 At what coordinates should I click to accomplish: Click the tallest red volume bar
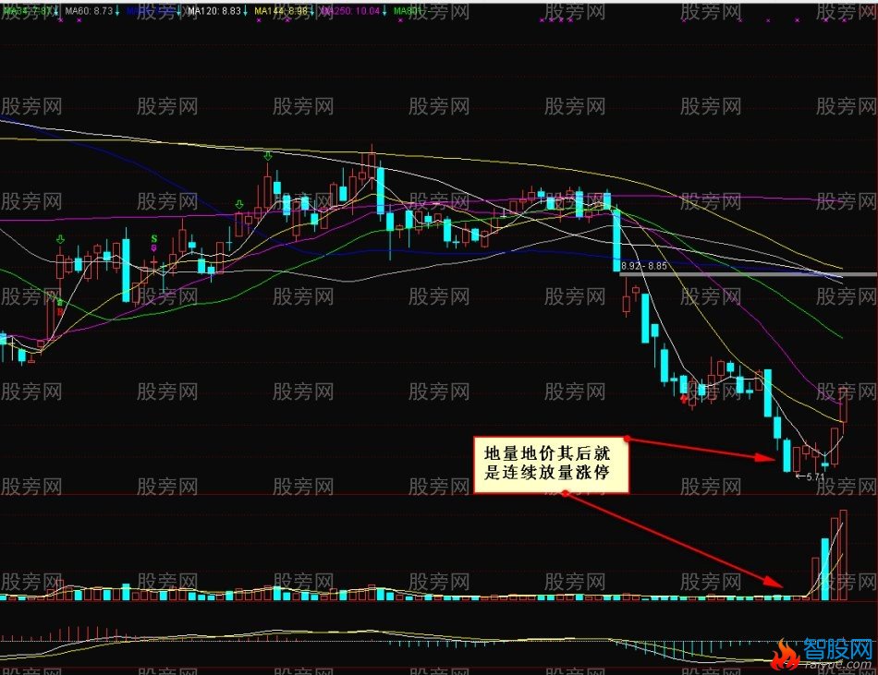pos(843,555)
